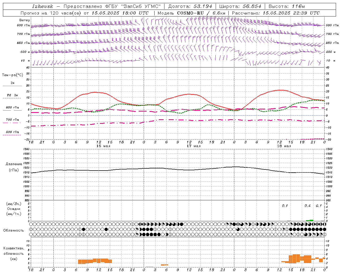This screenshot has height=272, width=340.
Task: Select the Модель COSMO-RU / 6.6км label
Action: (191, 13)
